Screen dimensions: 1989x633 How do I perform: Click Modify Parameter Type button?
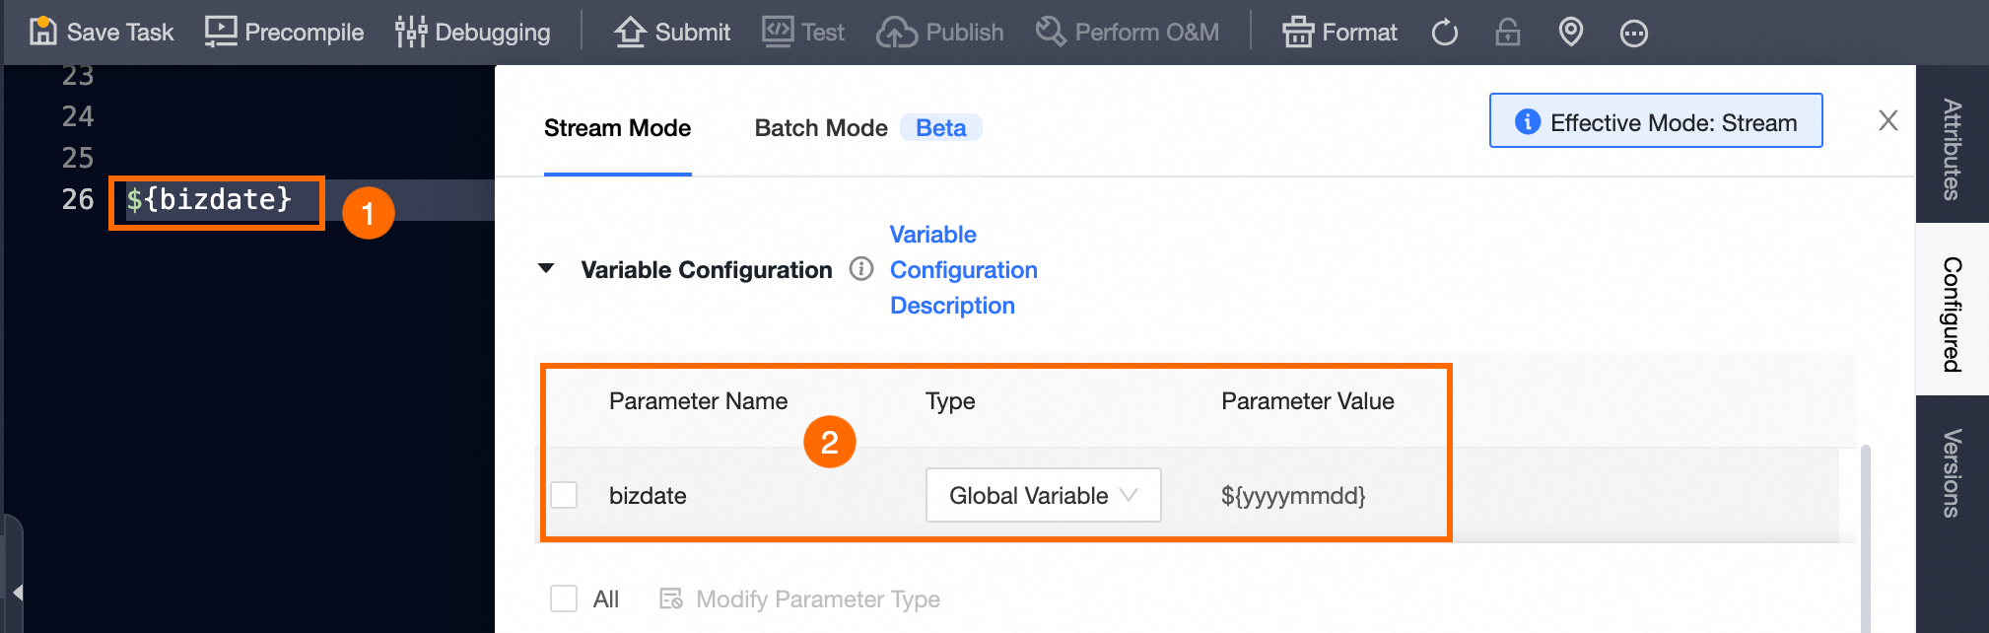click(x=799, y=598)
